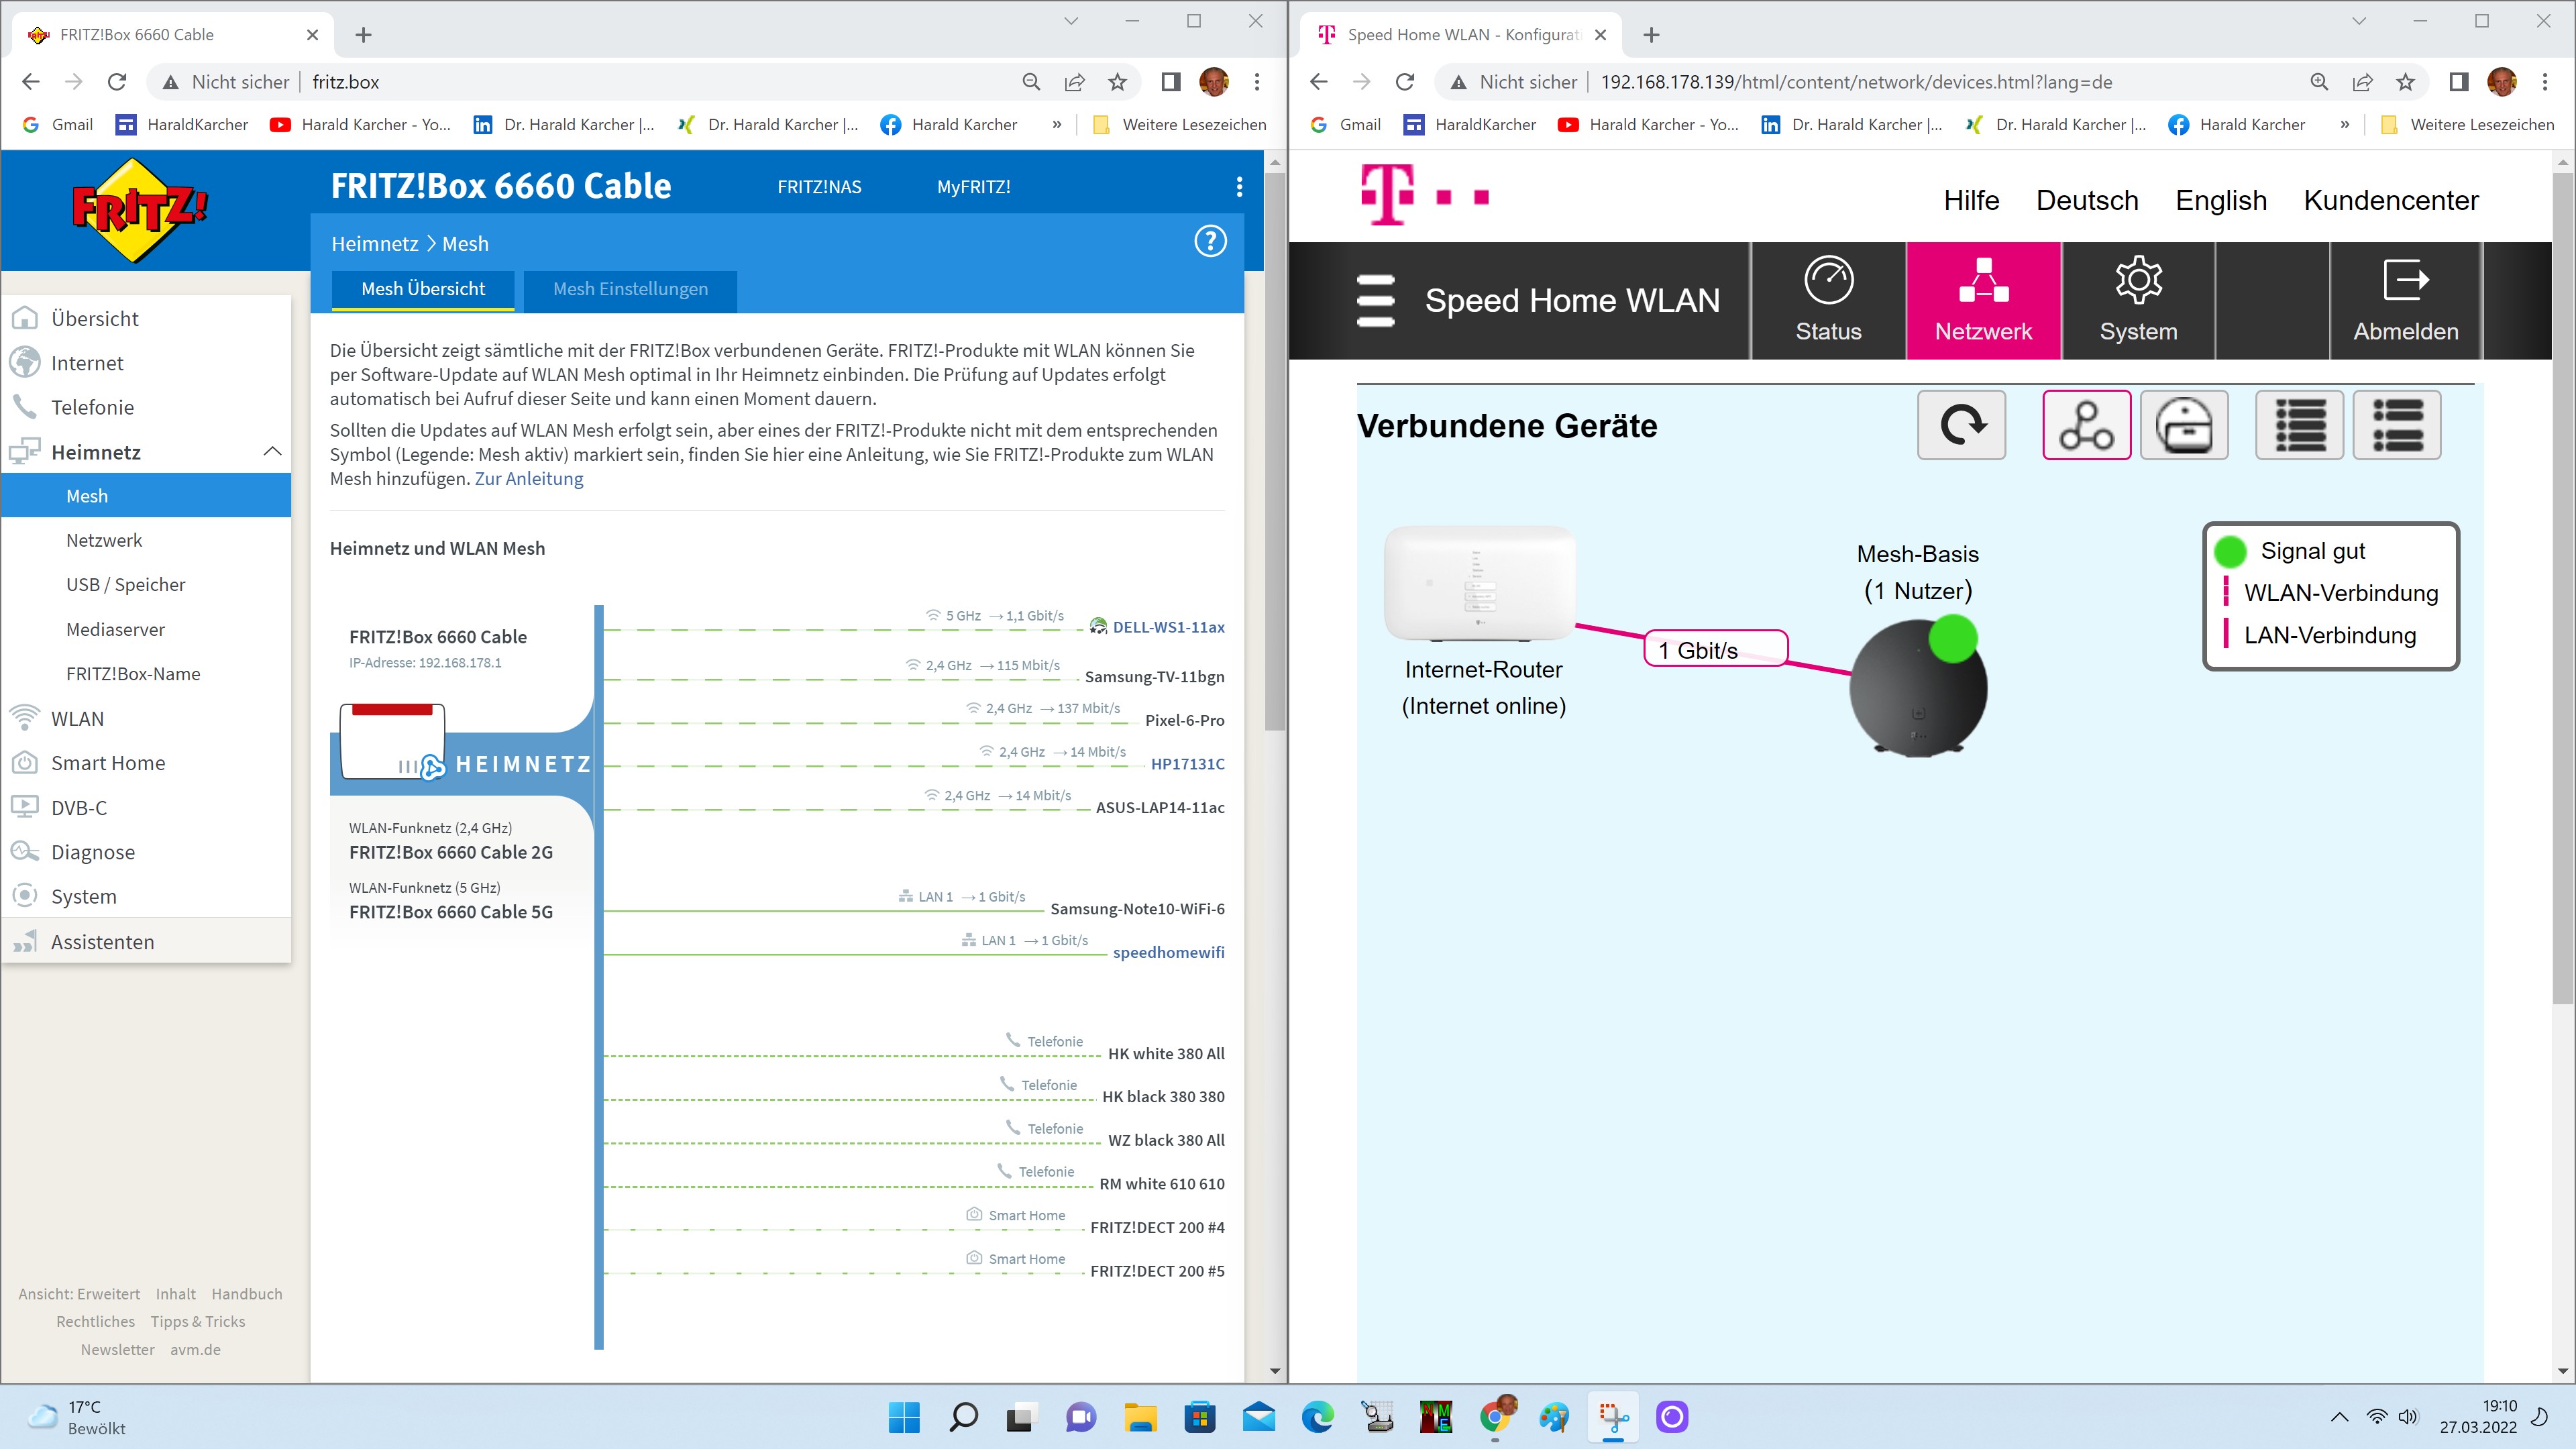Click the Speed Home device view icon
Screen dimensions: 2576x1449
tap(2184, 425)
